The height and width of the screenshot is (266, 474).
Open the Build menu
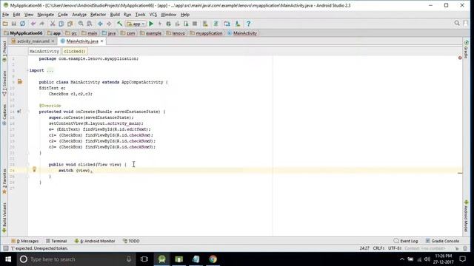tap(115, 15)
